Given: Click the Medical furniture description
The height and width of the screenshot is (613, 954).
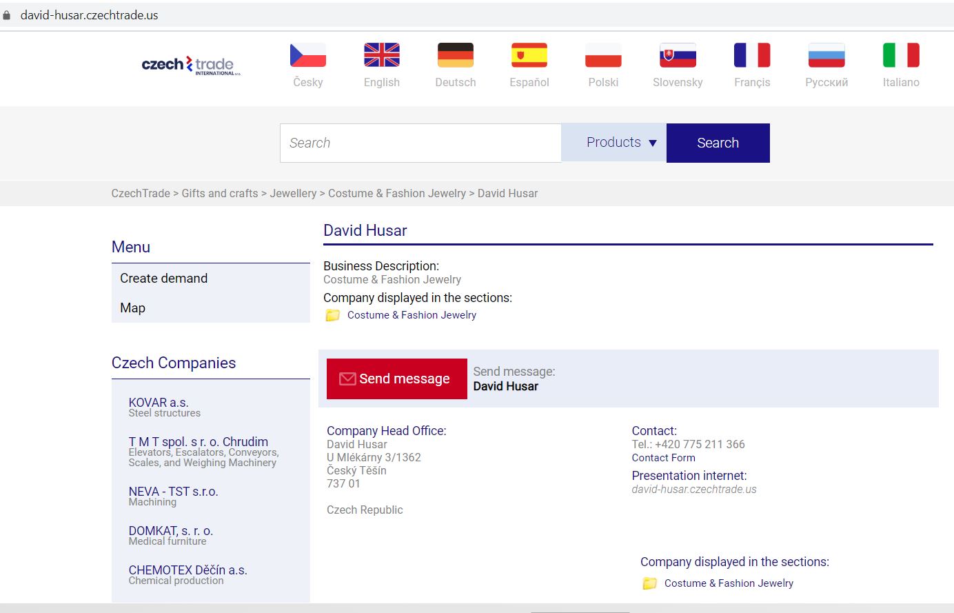Looking at the screenshot, I should click(168, 541).
